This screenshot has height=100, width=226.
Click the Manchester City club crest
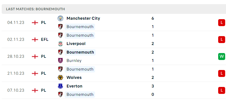(x=60, y=18)
